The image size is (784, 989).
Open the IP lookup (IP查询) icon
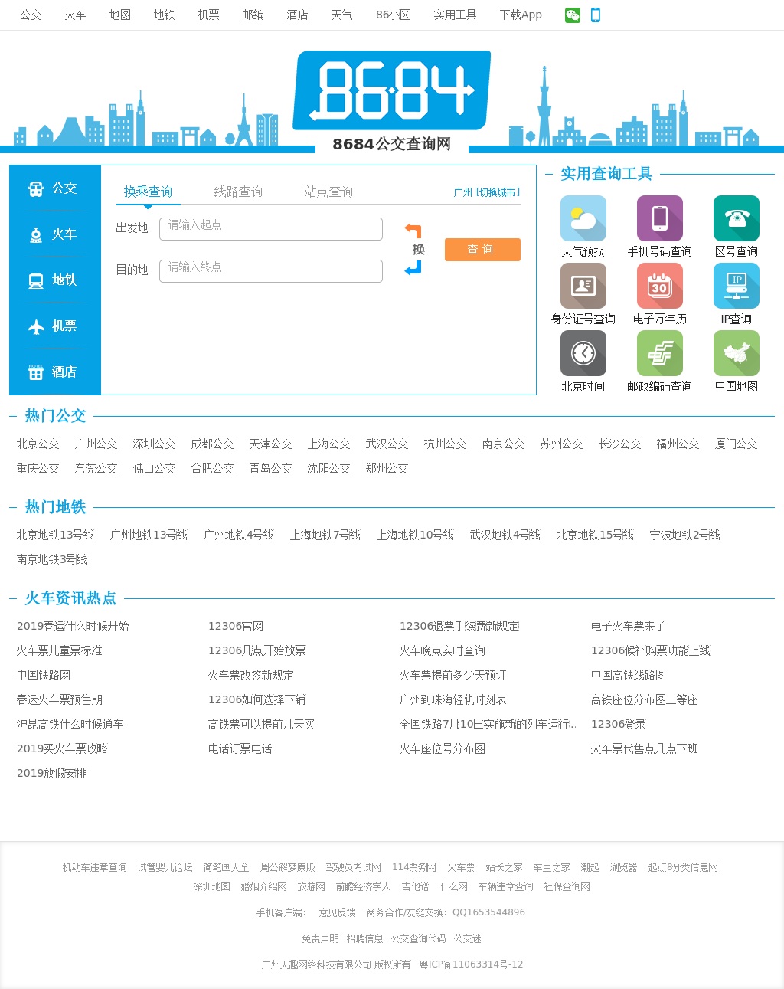click(737, 286)
